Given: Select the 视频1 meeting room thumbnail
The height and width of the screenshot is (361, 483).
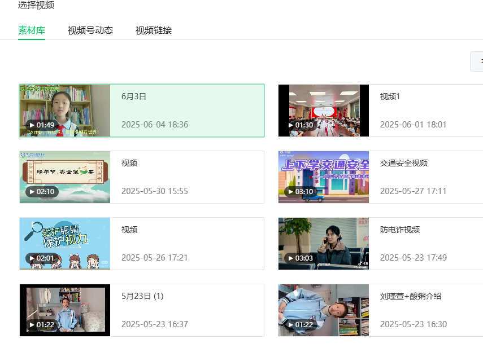Looking at the screenshot, I should pos(324,111).
